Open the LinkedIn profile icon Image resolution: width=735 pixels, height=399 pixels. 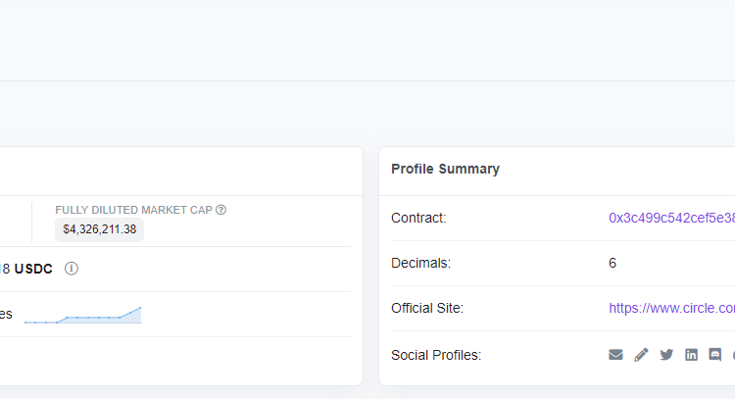[x=691, y=355]
